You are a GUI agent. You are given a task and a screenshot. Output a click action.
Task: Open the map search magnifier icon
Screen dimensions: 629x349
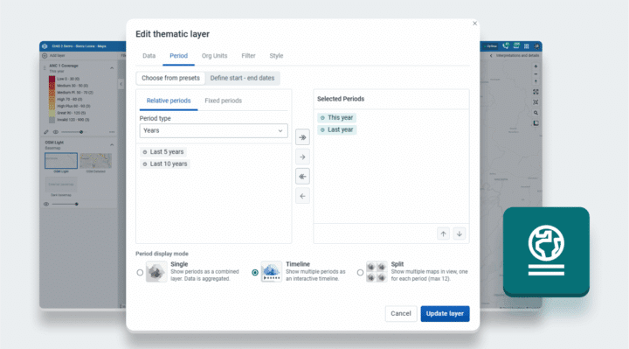tap(536, 113)
